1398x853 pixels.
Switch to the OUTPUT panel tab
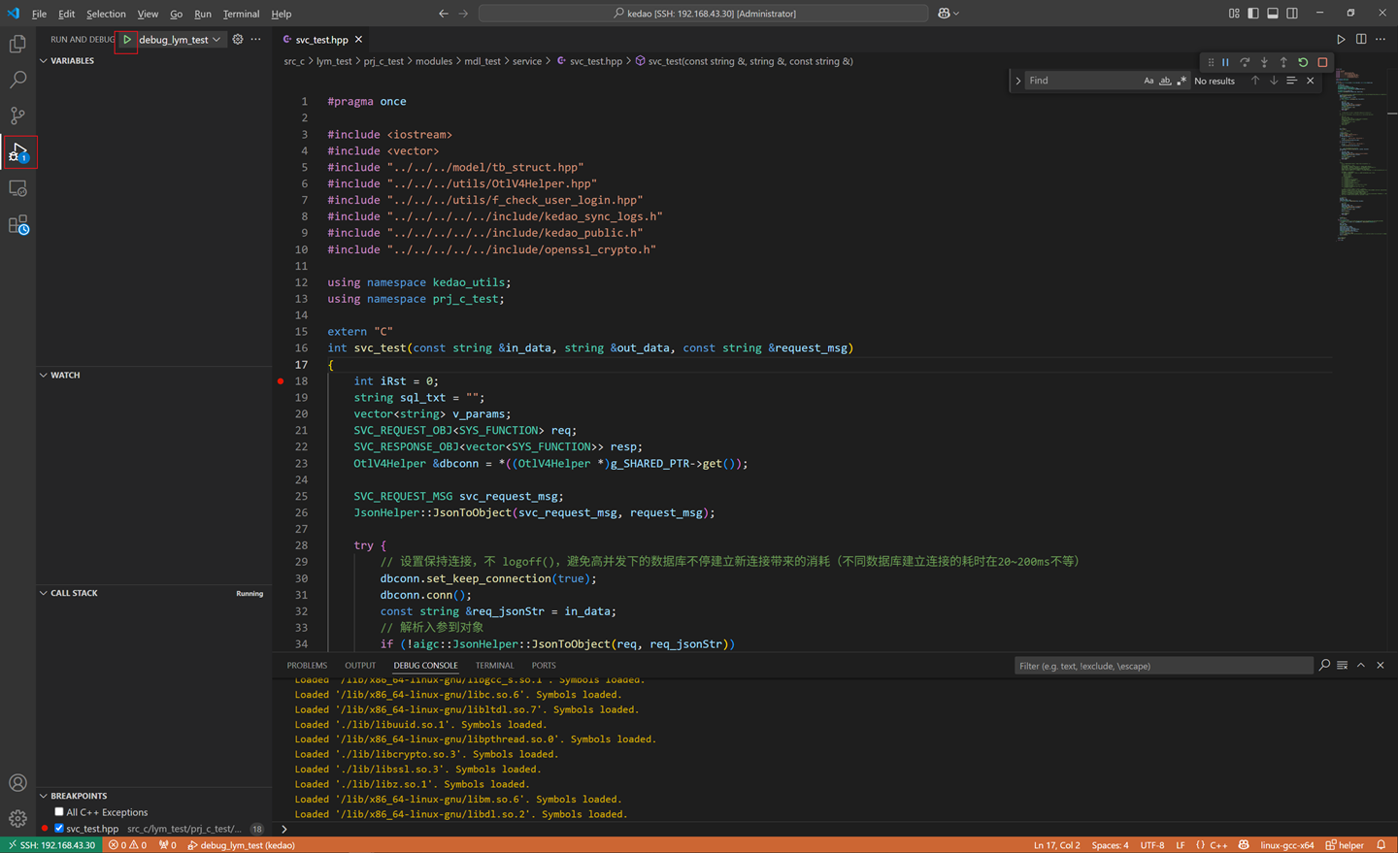(360, 666)
